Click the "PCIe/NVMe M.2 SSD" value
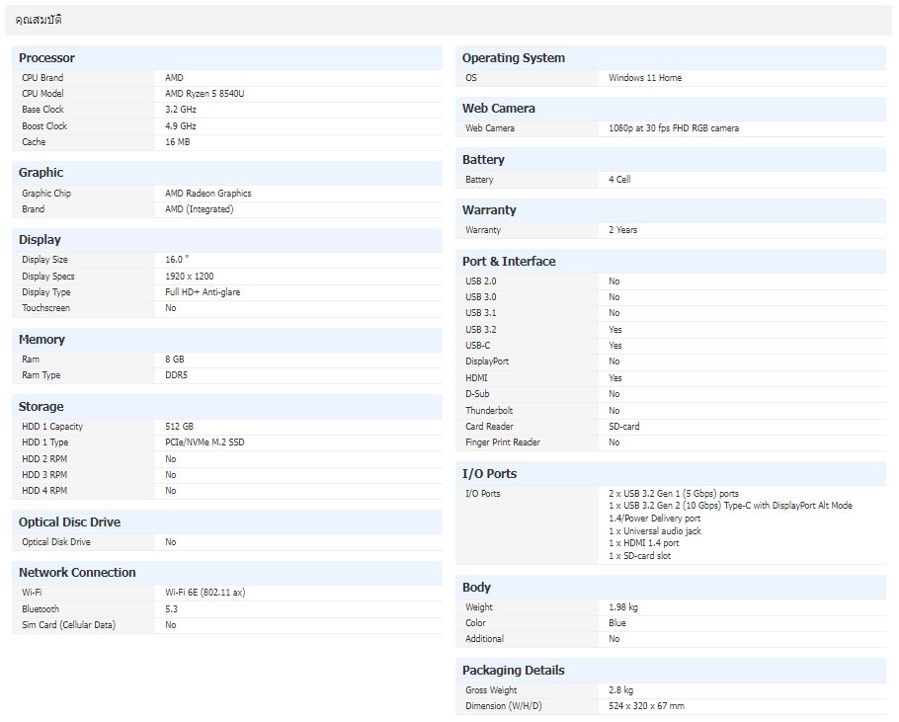Screen dimensions: 899x722 204,442
